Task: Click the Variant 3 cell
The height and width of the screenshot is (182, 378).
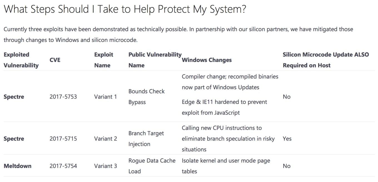Action: pos(106,166)
